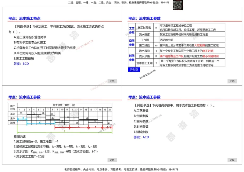Click option 'A.工艺参数'
Screen dimensions: 244x172
(141, 111)
